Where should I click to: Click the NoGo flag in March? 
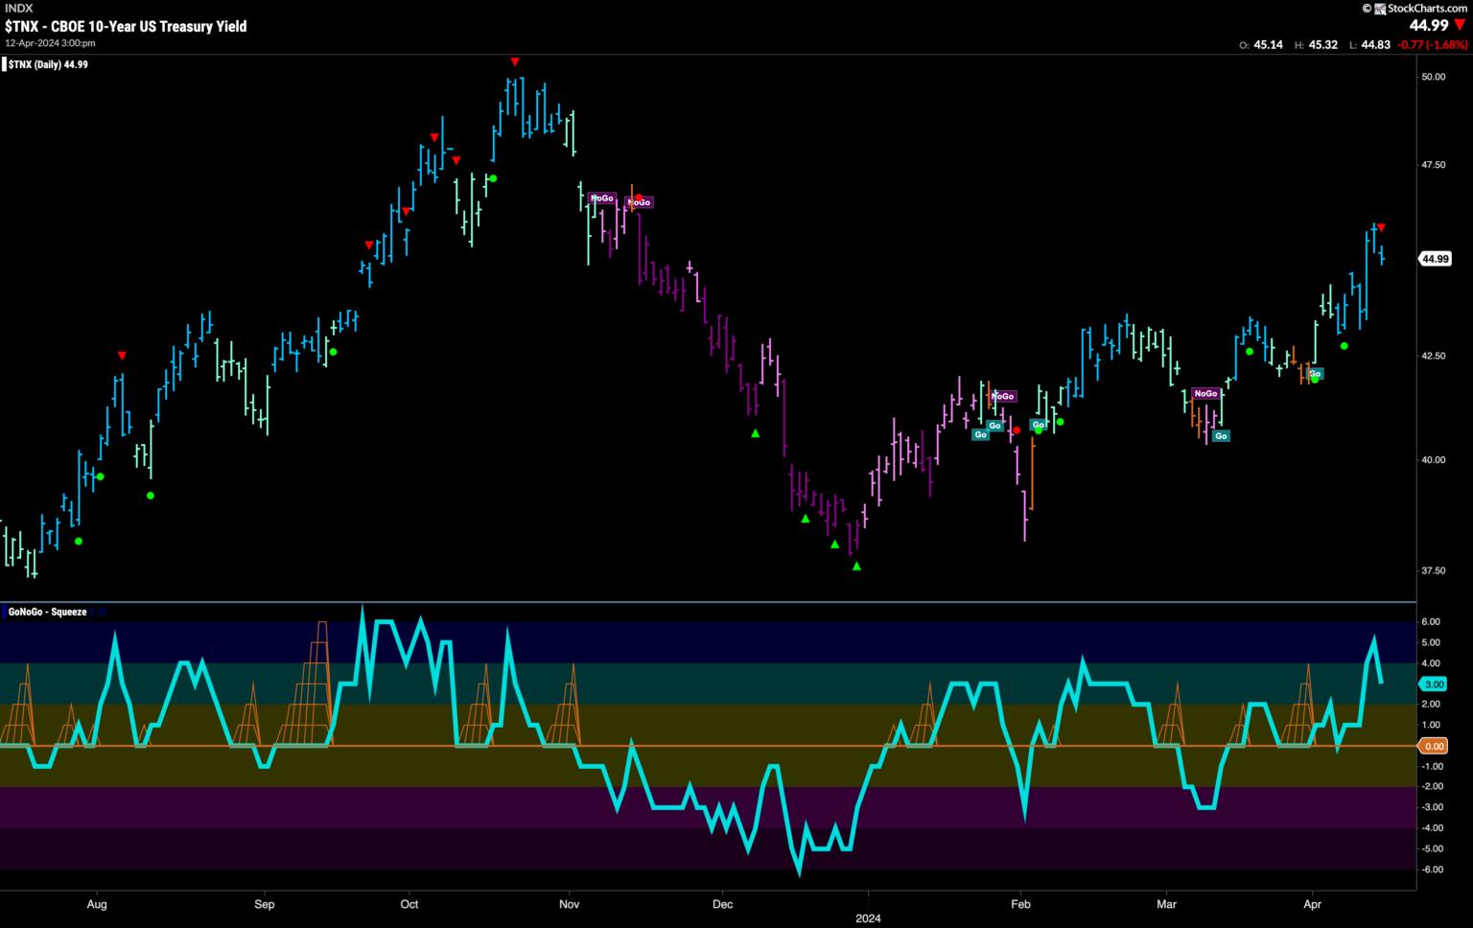(1205, 394)
